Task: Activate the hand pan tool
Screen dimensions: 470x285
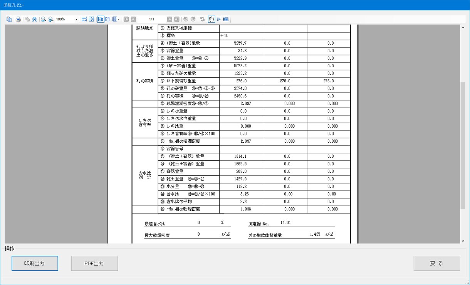Action: pos(211,19)
